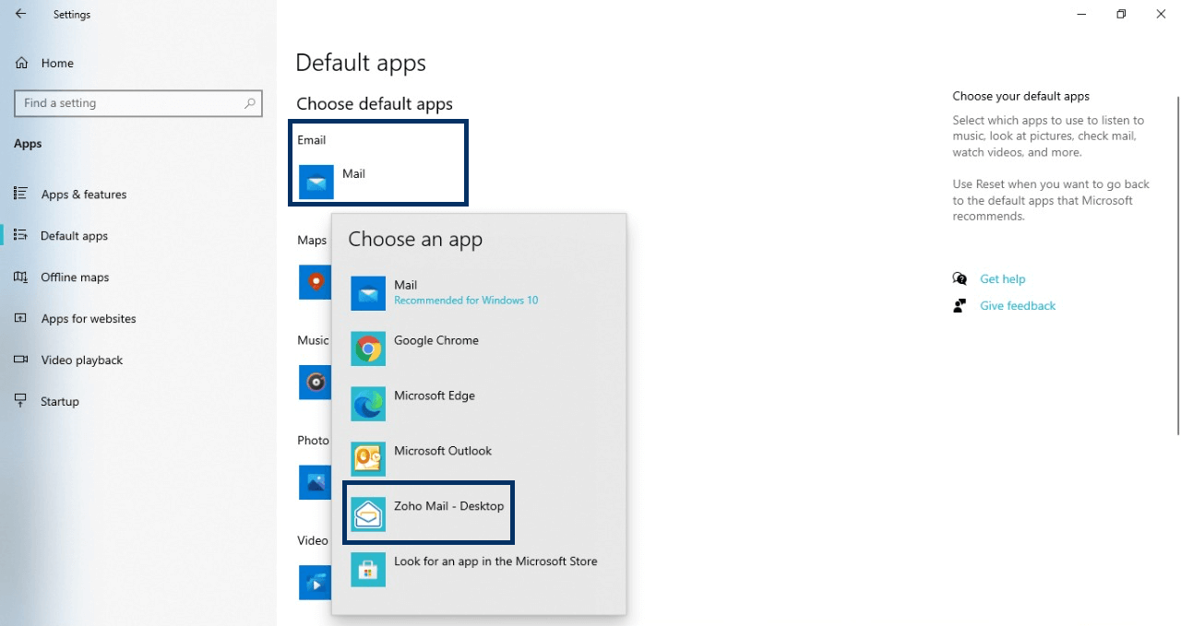Focus the Find a setting search box
The width and height of the screenshot is (1181, 626).
138,103
